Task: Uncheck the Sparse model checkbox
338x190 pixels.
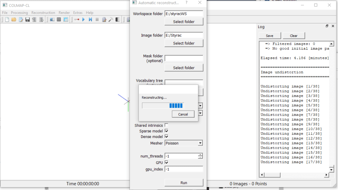Action: click(x=166, y=131)
